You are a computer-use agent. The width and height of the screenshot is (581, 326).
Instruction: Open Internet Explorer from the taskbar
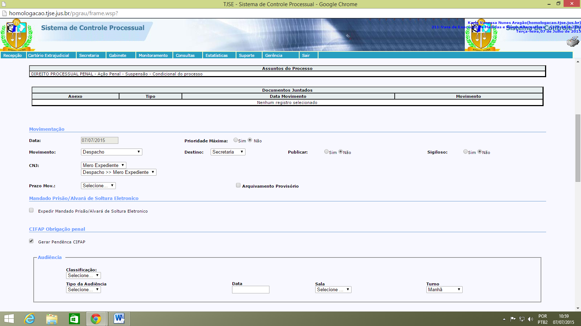(x=29, y=319)
